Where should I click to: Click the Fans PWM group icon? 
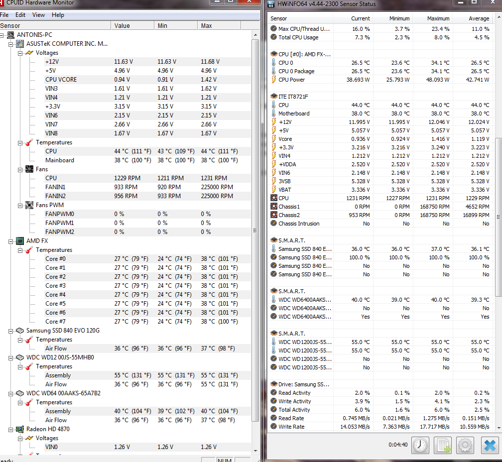click(29, 205)
